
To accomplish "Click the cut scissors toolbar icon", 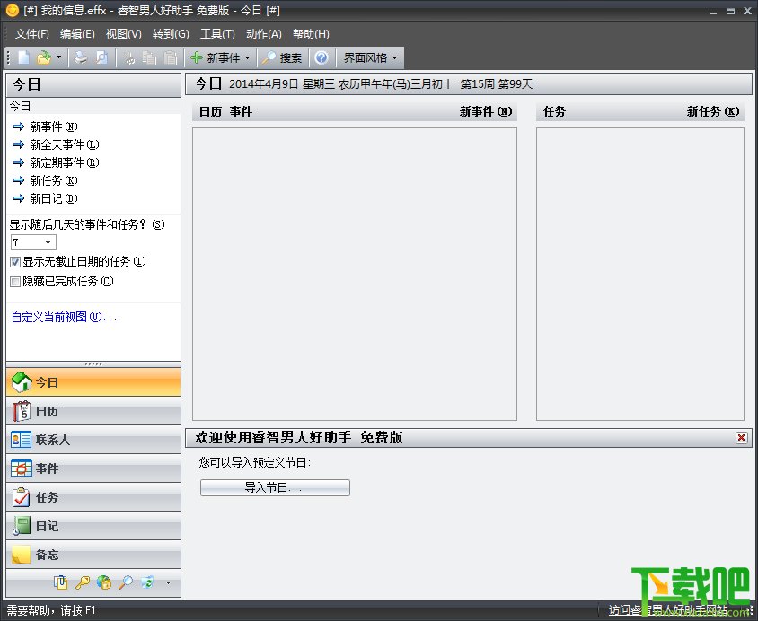I will pyautogui.click(x=129, y=58).
